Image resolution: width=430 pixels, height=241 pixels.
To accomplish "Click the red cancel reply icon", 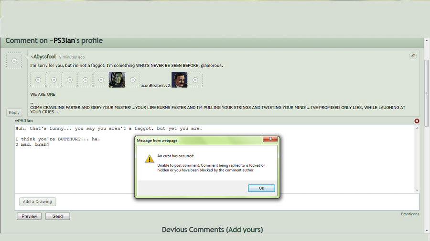I will click(x=417, y=121).
